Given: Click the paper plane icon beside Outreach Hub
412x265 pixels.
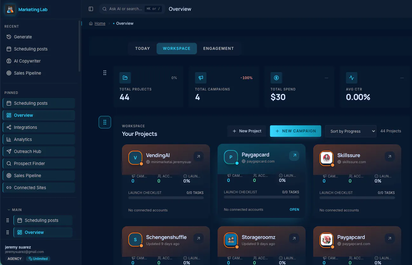Looking at the screenshot, I should (9, 151).
